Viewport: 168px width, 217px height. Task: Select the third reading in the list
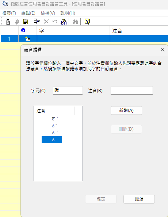(x=55, y=133)
